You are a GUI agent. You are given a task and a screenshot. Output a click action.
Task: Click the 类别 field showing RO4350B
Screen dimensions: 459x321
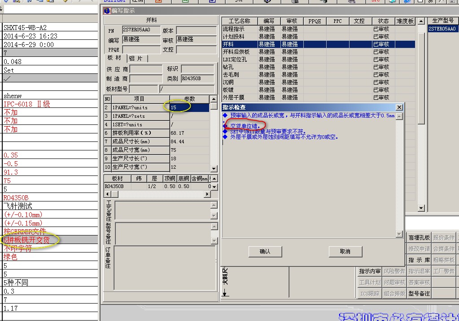point(197,78)
